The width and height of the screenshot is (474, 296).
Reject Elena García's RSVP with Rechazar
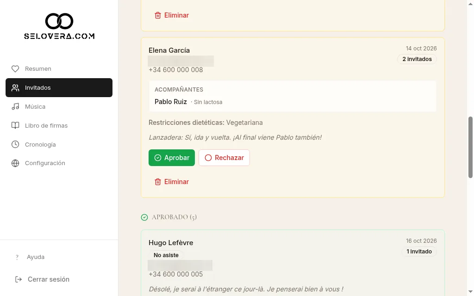(225, 158)
